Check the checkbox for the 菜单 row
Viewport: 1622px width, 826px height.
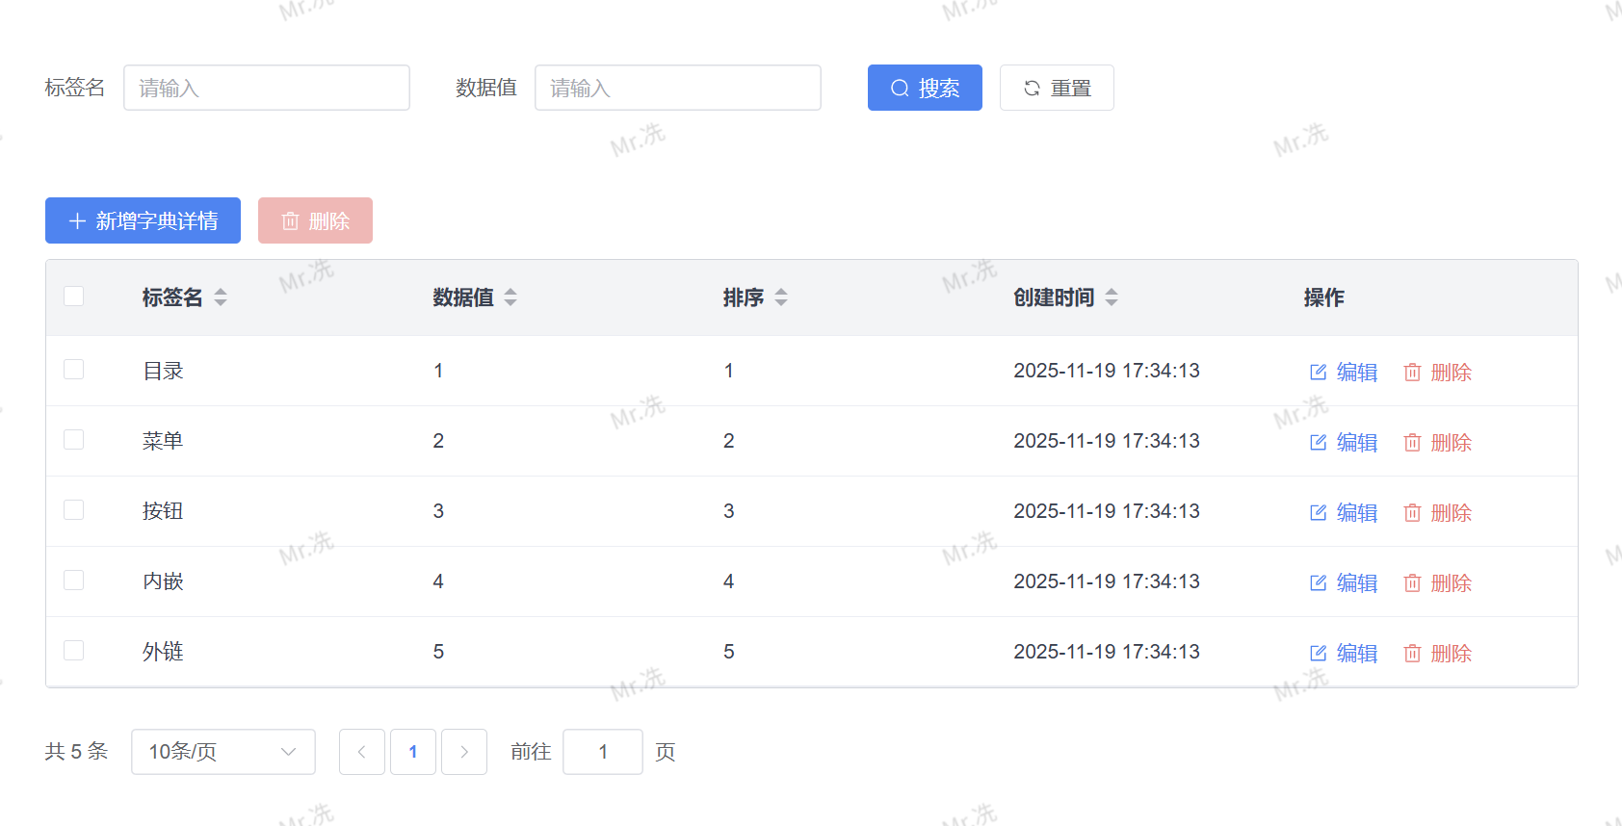point(73,439)
